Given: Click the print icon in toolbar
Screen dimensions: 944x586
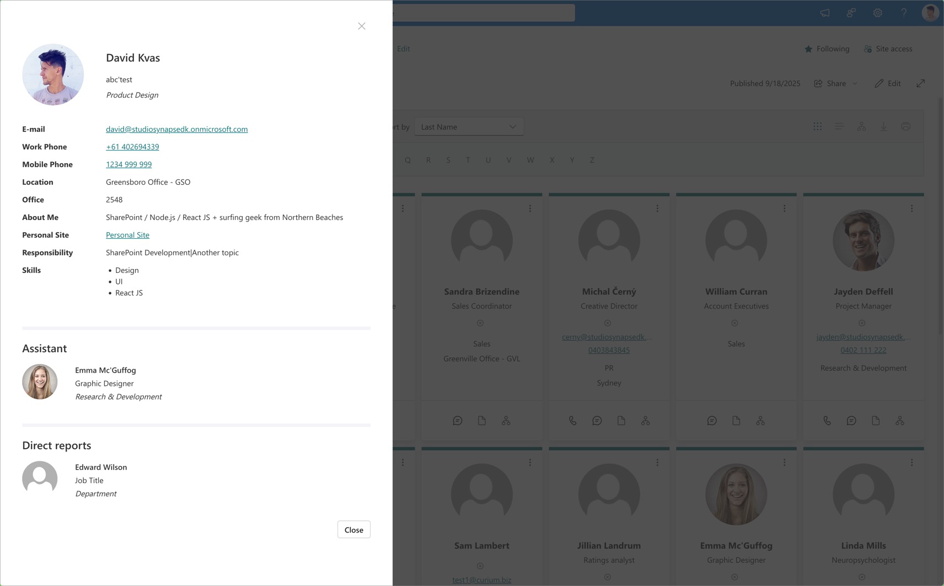Looking at the screenshot, I should point(905,127).
